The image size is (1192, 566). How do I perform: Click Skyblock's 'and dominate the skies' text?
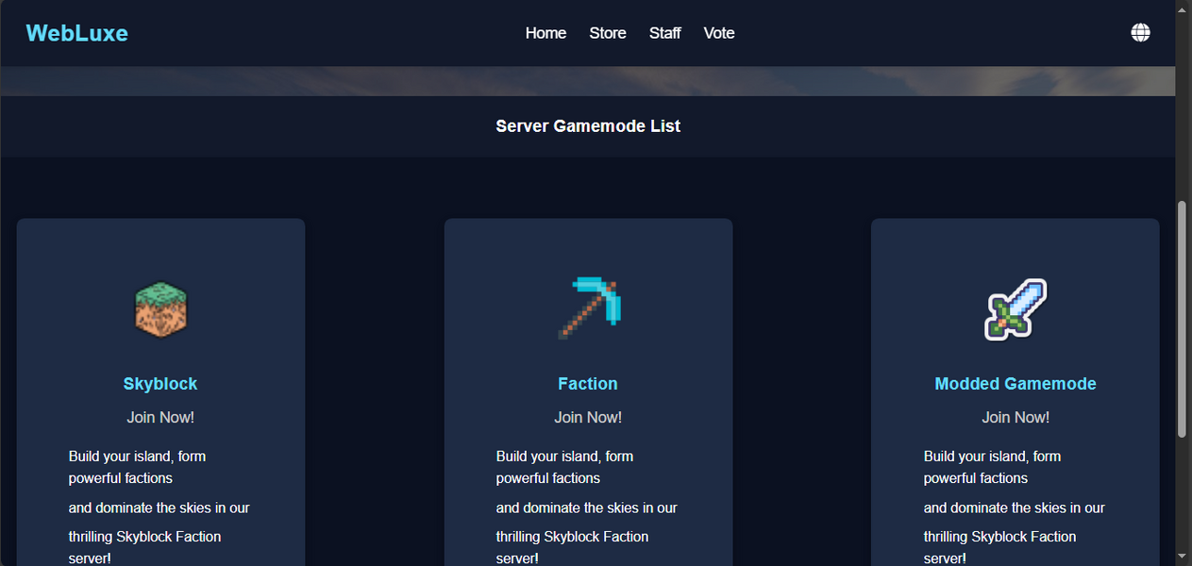click(x=159, y=508)
